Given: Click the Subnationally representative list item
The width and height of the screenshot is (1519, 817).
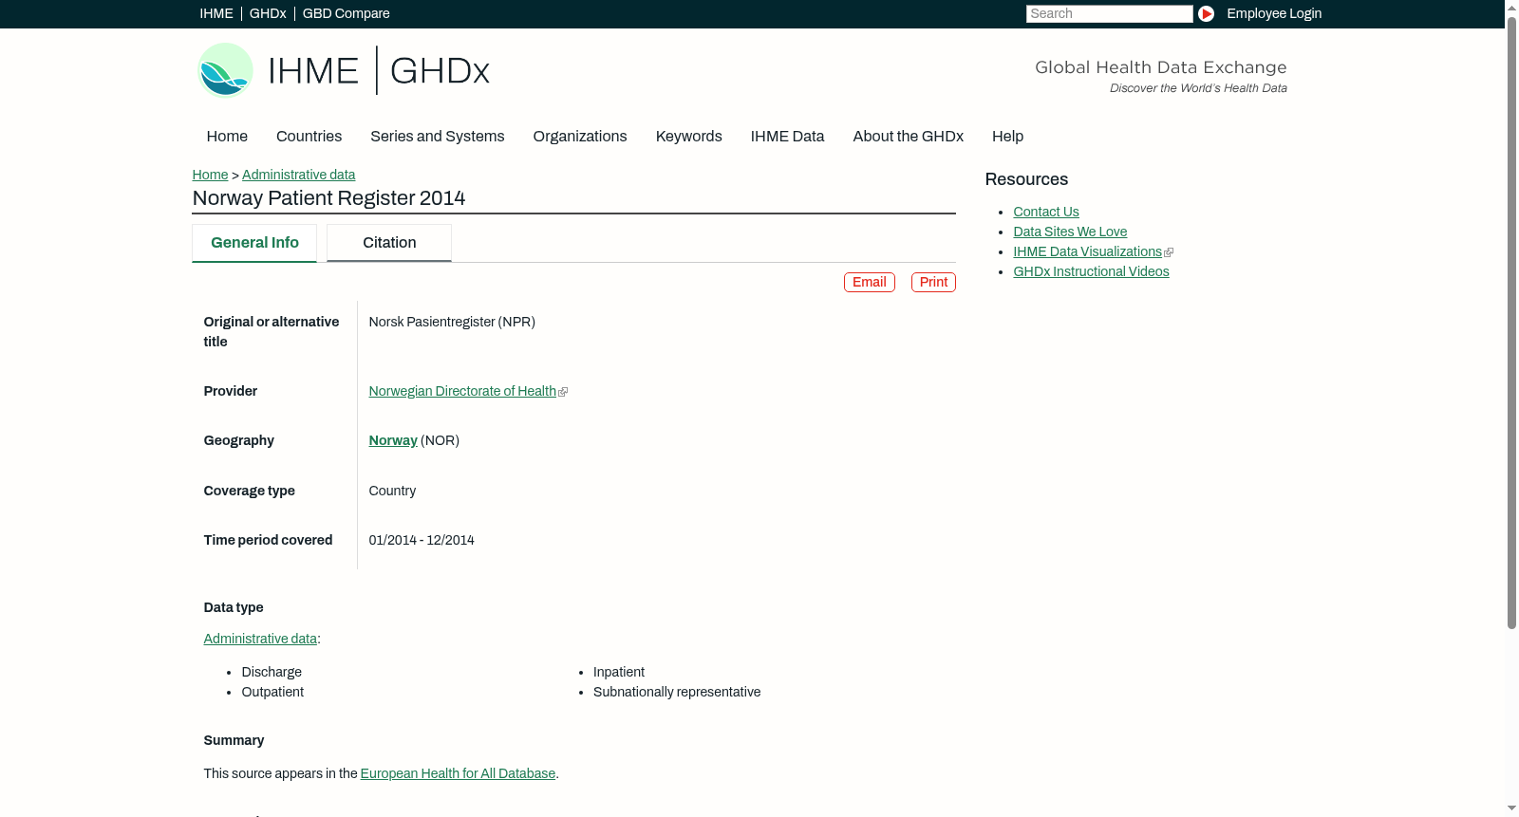Looking at the screenshot, I should [677, 692].
